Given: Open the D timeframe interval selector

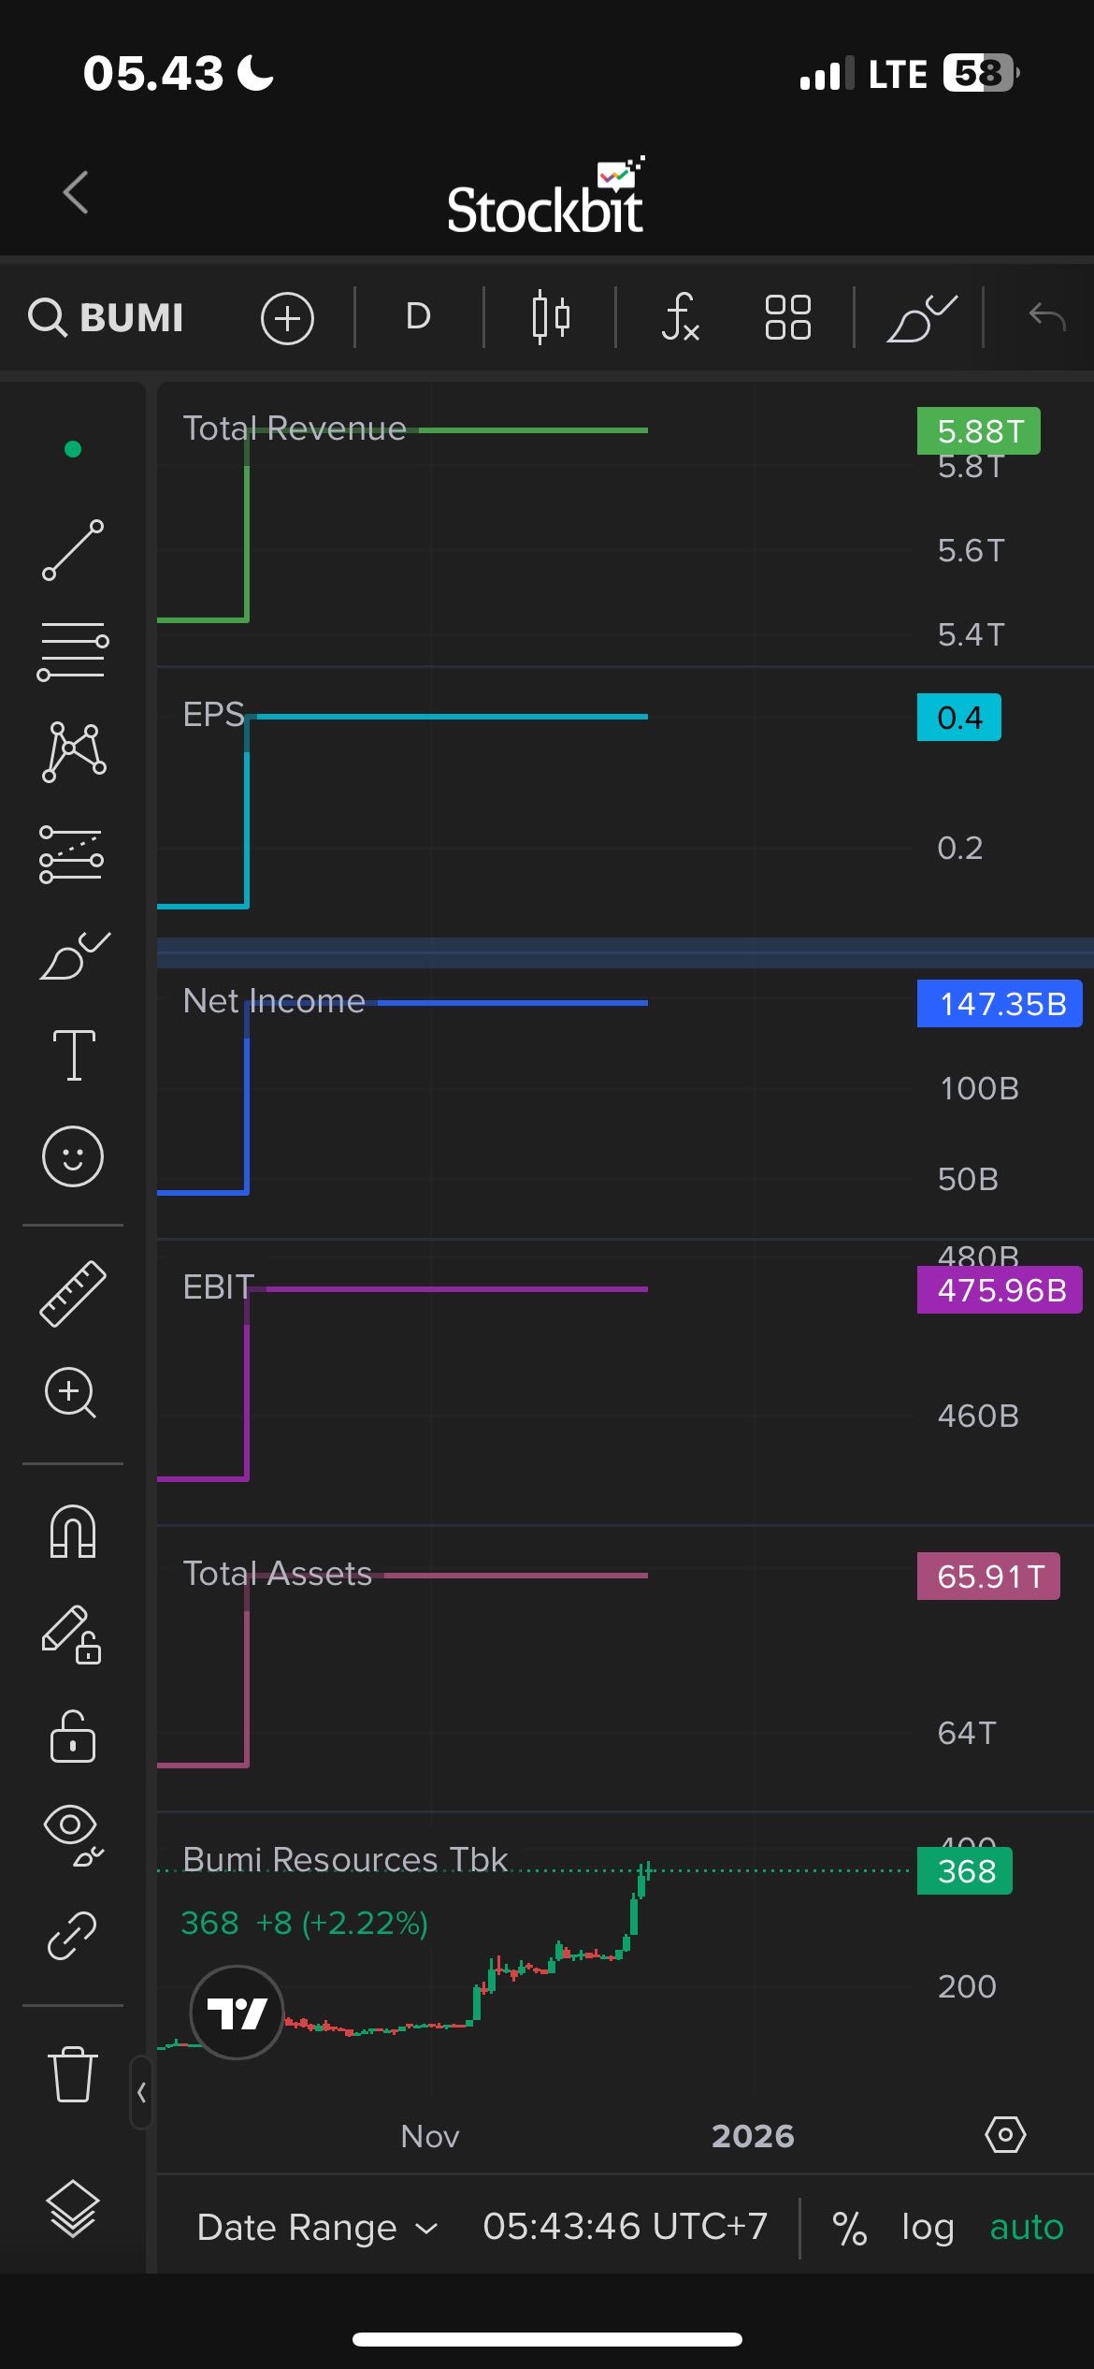Looking at the screenshot, I should pyautogui.click(x=418, y=317).
